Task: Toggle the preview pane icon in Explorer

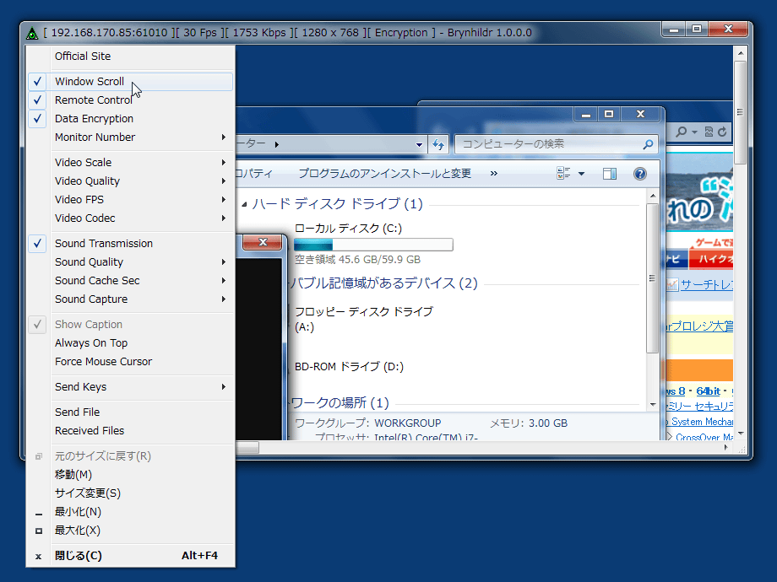Action: [x=609, y=174]
